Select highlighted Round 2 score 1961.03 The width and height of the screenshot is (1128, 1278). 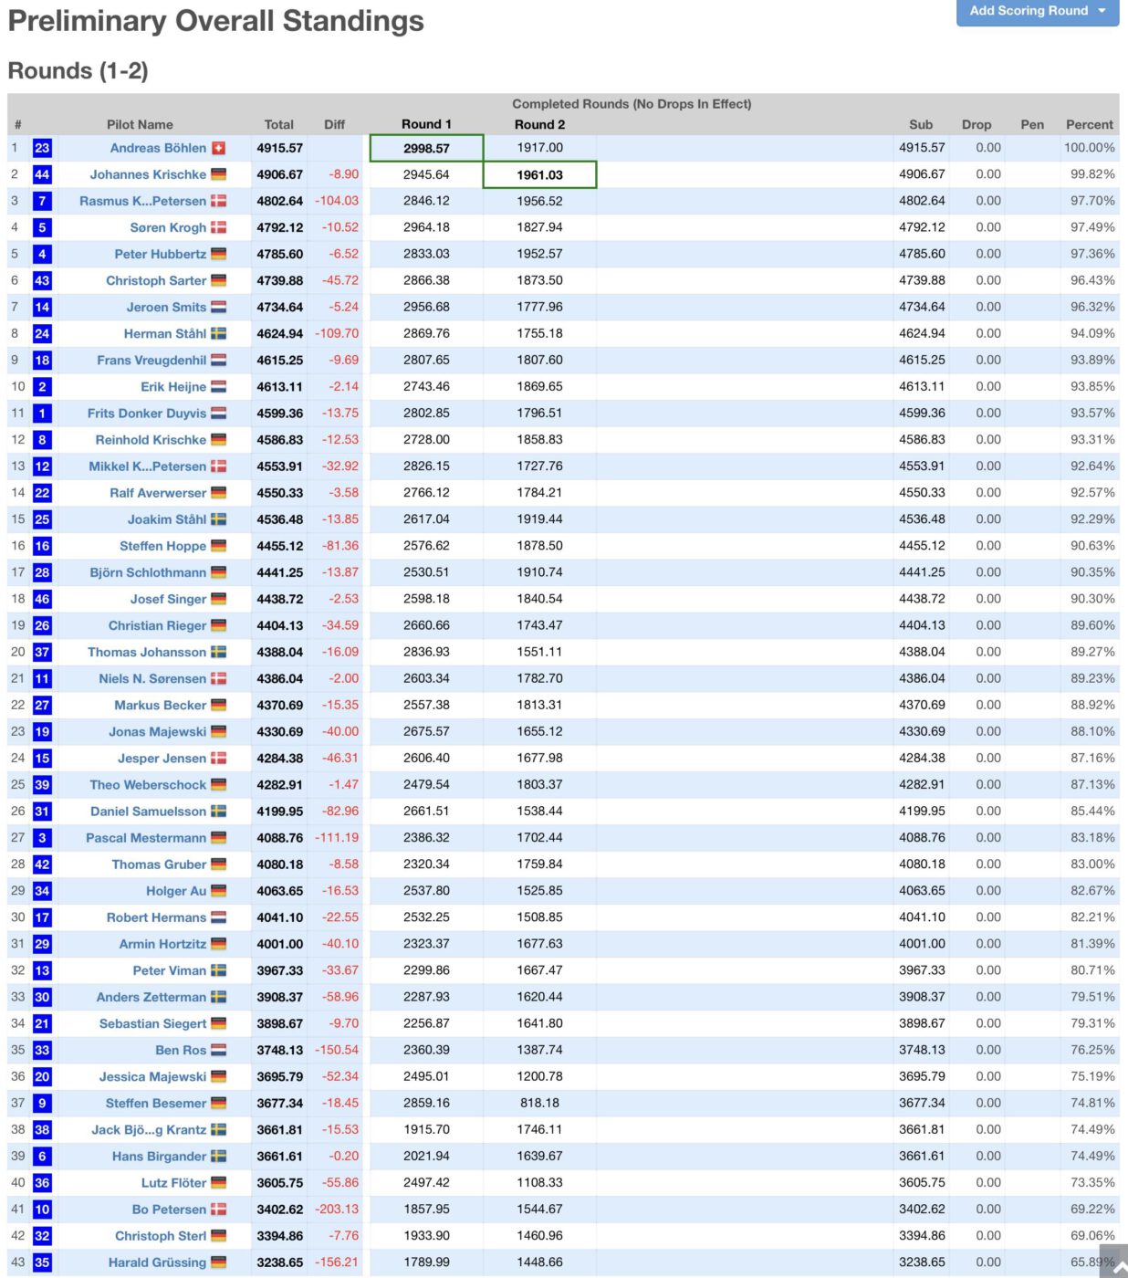point(539,174)
